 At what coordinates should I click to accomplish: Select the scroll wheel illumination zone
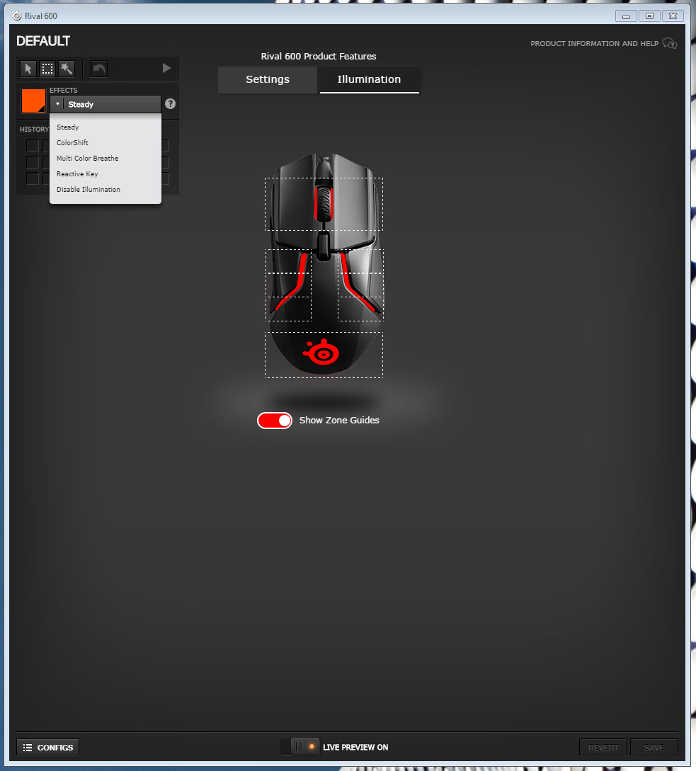pos(324,204)
